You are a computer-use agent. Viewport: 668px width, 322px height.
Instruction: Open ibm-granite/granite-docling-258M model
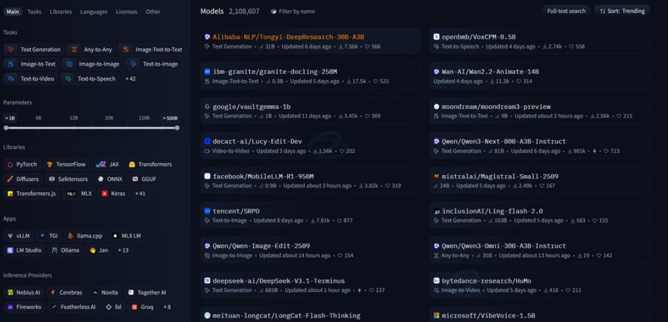pos(311,76)
